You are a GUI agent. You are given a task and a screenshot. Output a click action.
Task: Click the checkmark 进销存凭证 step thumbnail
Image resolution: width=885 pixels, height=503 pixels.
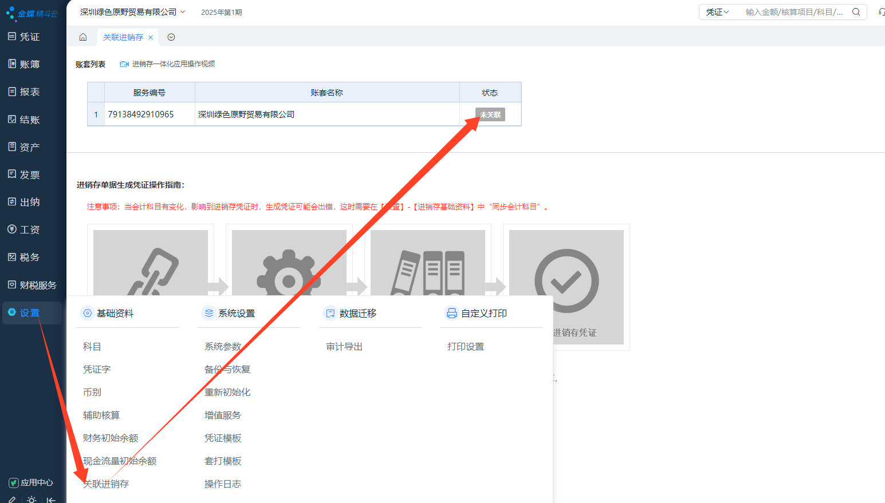point(567,287)
